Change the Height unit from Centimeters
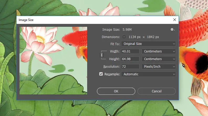The image size is (208, 116). 159,59
